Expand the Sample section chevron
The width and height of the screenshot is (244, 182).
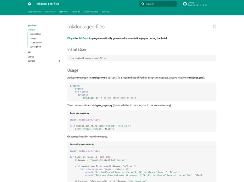point(60,61)
